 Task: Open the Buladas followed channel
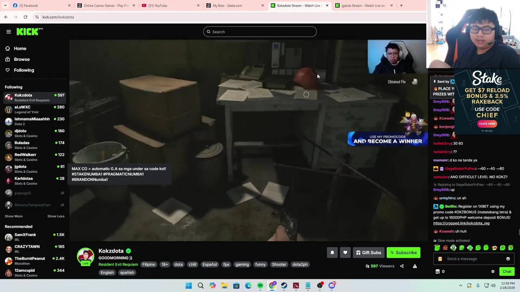pos(34,145)
